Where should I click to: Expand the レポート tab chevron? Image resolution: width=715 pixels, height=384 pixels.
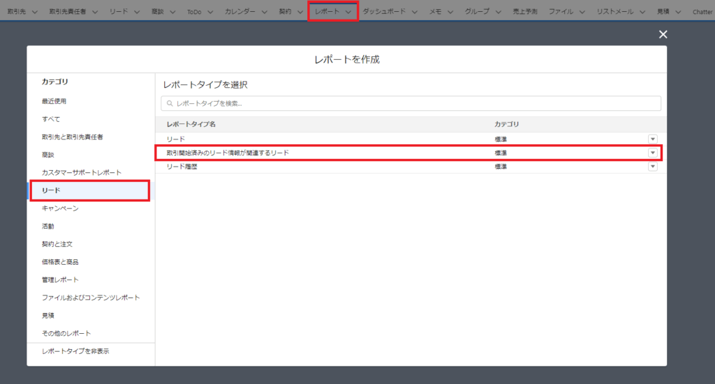point(348,12)
